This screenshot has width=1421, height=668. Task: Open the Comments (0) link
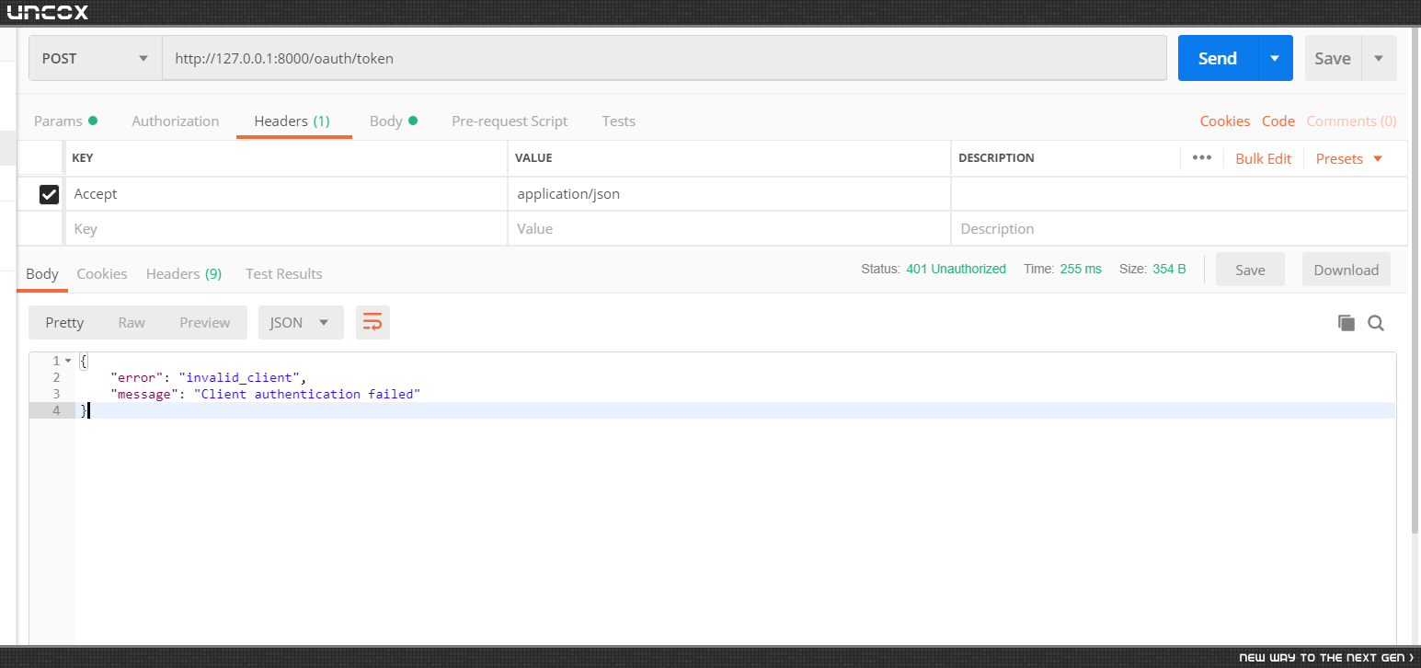tap(1351, 121)
